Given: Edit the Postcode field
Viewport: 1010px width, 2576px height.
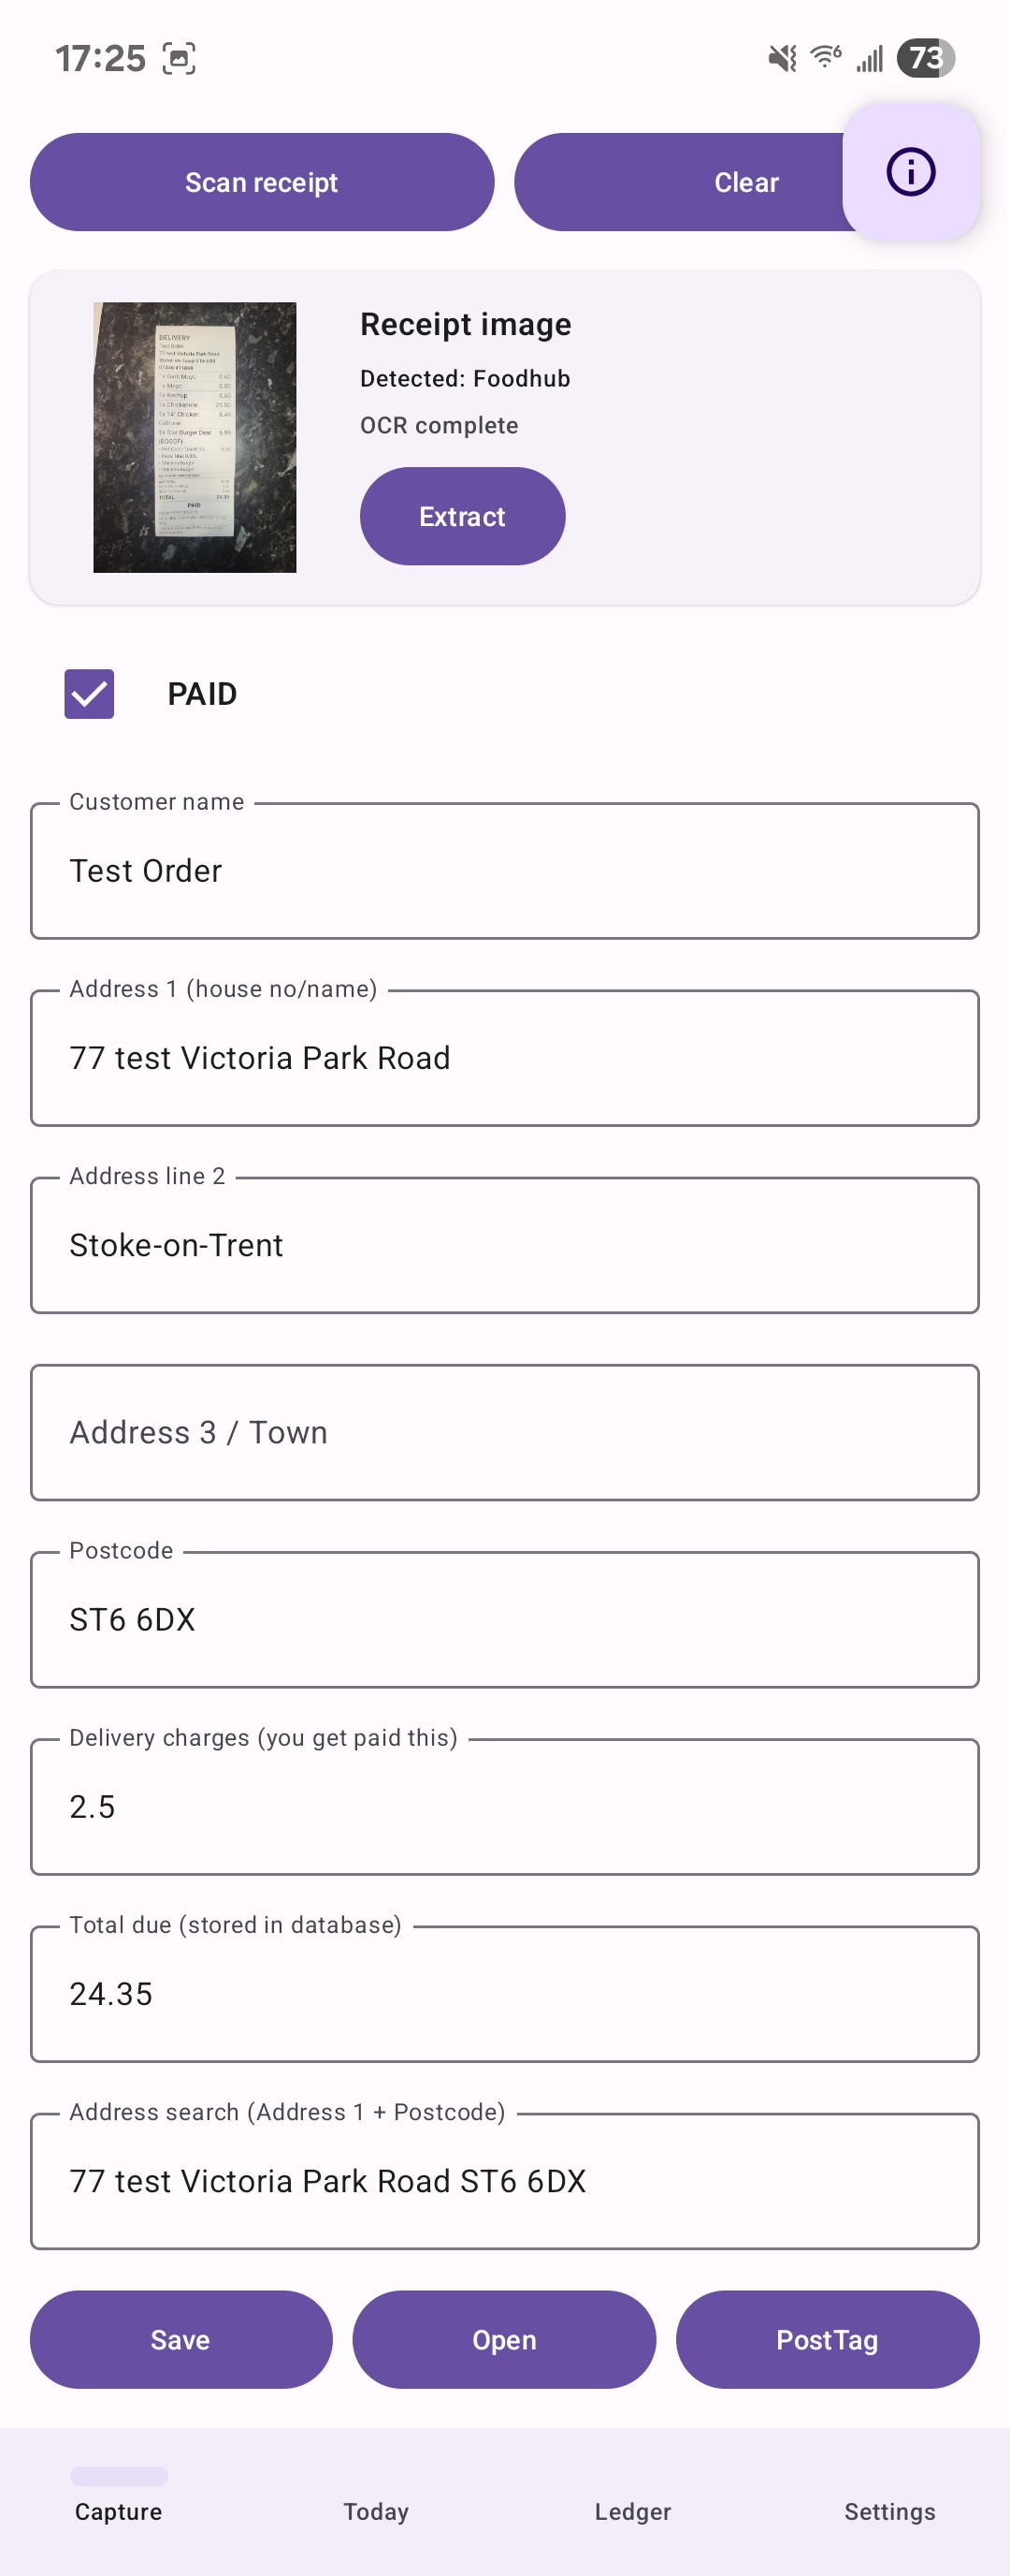Looking at the screenshot, I should click(504, 1619).
